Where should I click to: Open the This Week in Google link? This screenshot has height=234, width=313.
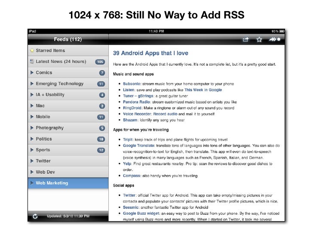[x=203, y=90]
